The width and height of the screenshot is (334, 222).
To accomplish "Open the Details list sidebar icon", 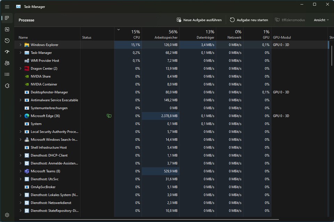I will tap(7, 74).
